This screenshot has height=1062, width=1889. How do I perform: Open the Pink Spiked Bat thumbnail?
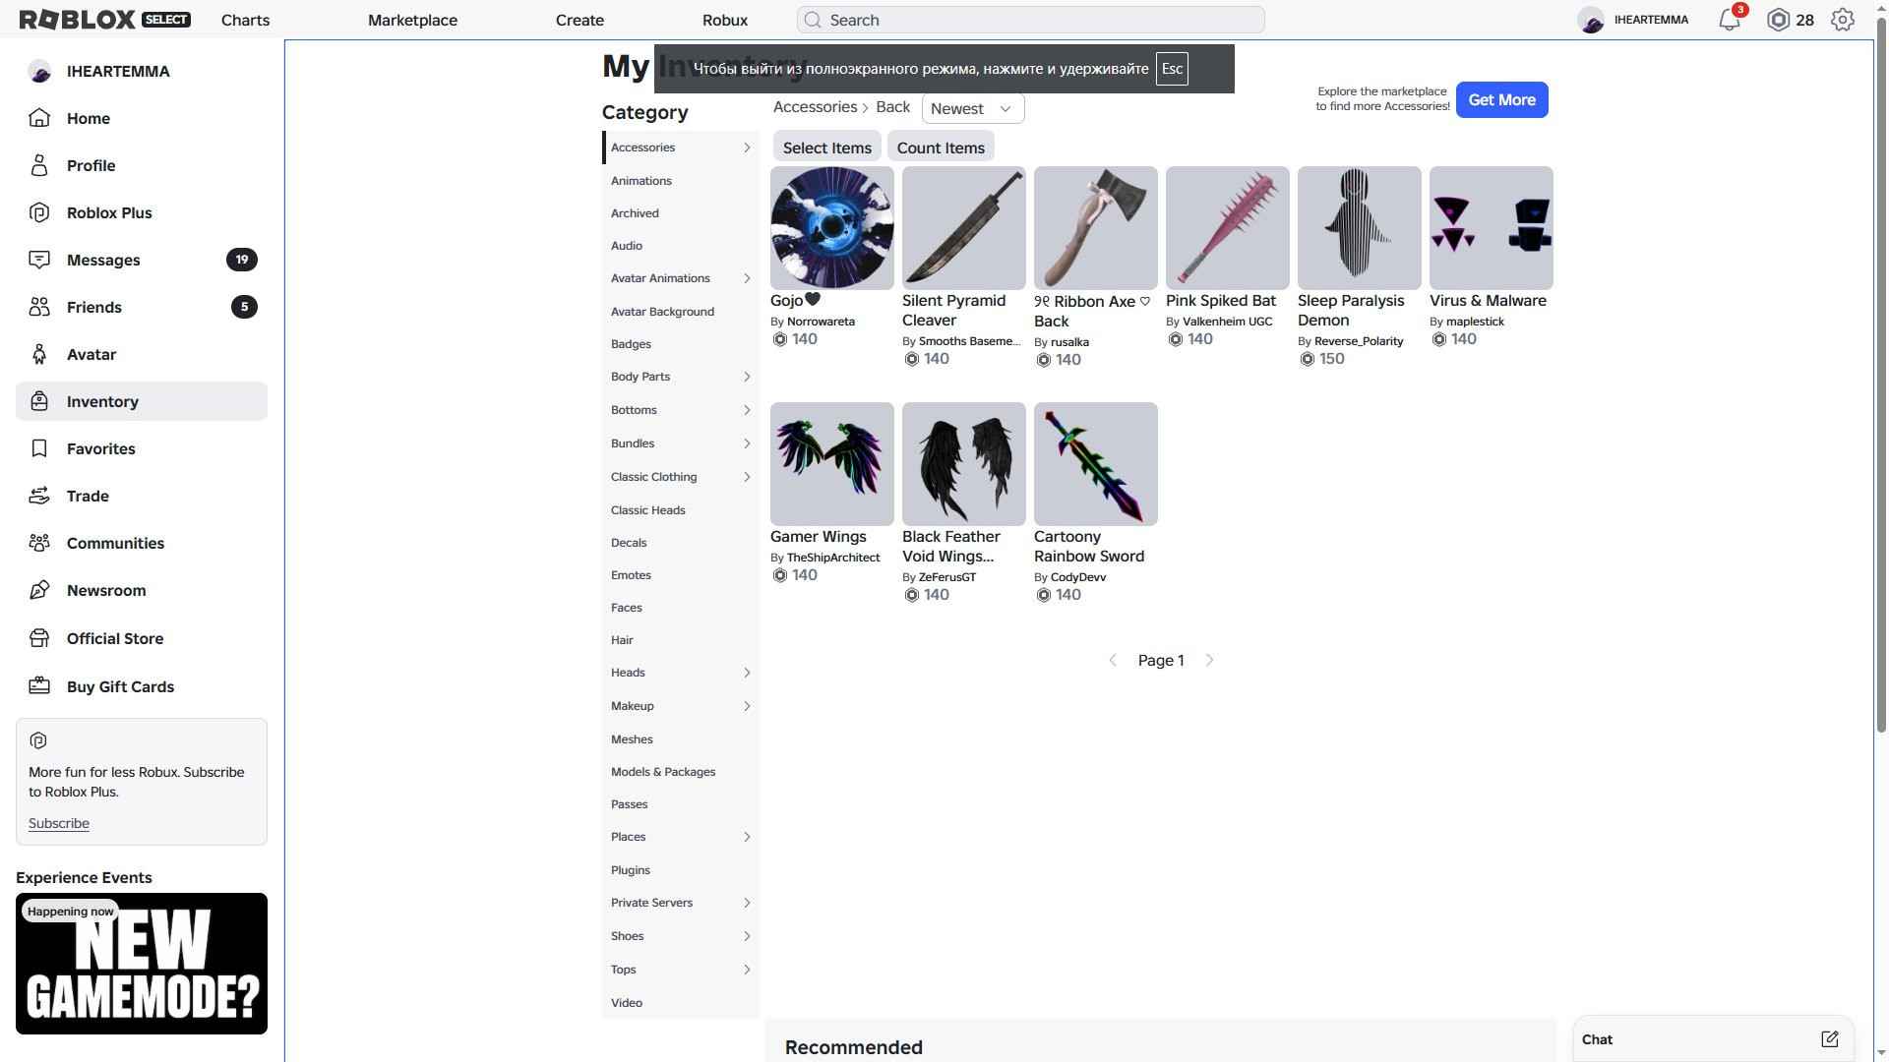[1227, 228]
